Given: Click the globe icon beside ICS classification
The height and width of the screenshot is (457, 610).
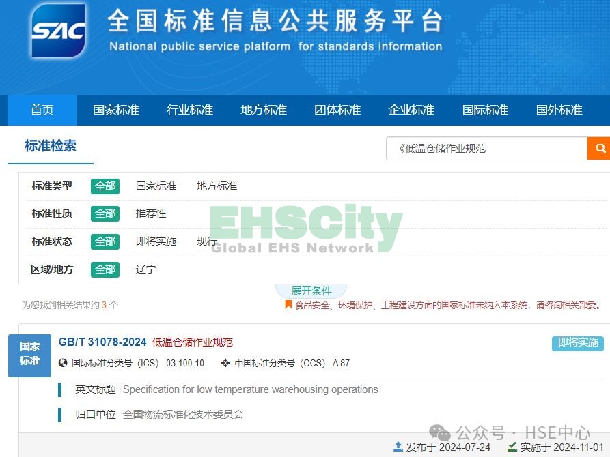Looking at the screenshot, I should 64,363.
